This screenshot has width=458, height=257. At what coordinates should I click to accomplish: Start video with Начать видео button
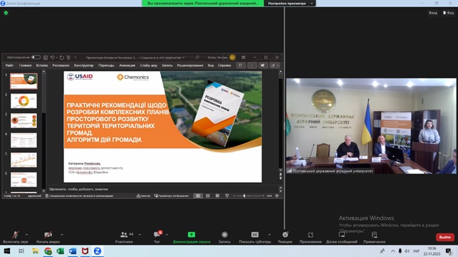point(48,237)
